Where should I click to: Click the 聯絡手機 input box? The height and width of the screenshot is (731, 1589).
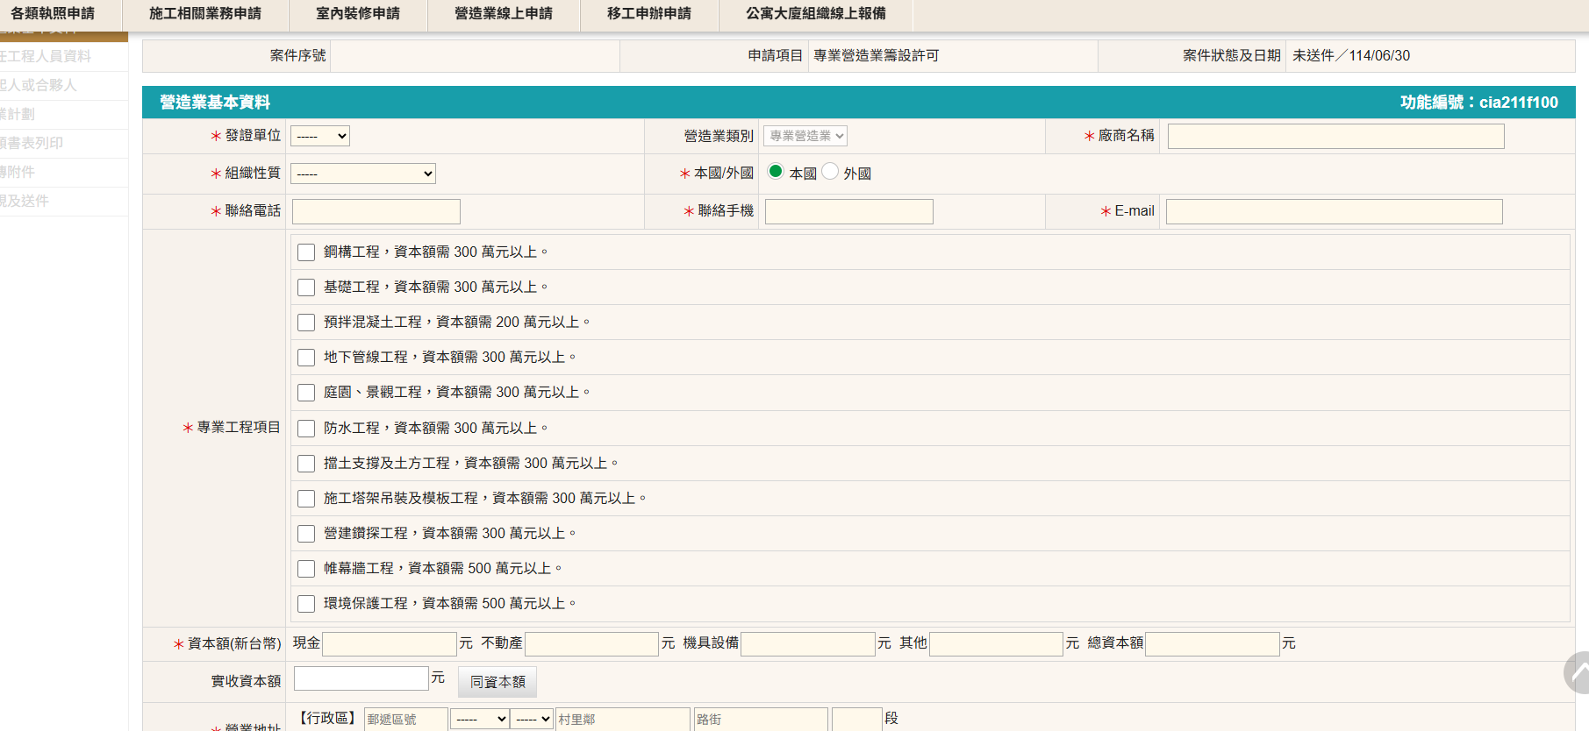848,211
